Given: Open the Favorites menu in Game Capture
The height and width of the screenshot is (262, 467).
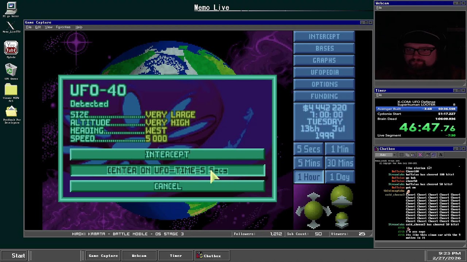Looking at the screenshot, I should coord(63,27).
